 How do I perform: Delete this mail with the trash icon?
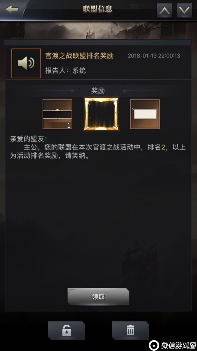tap(130, 330)
